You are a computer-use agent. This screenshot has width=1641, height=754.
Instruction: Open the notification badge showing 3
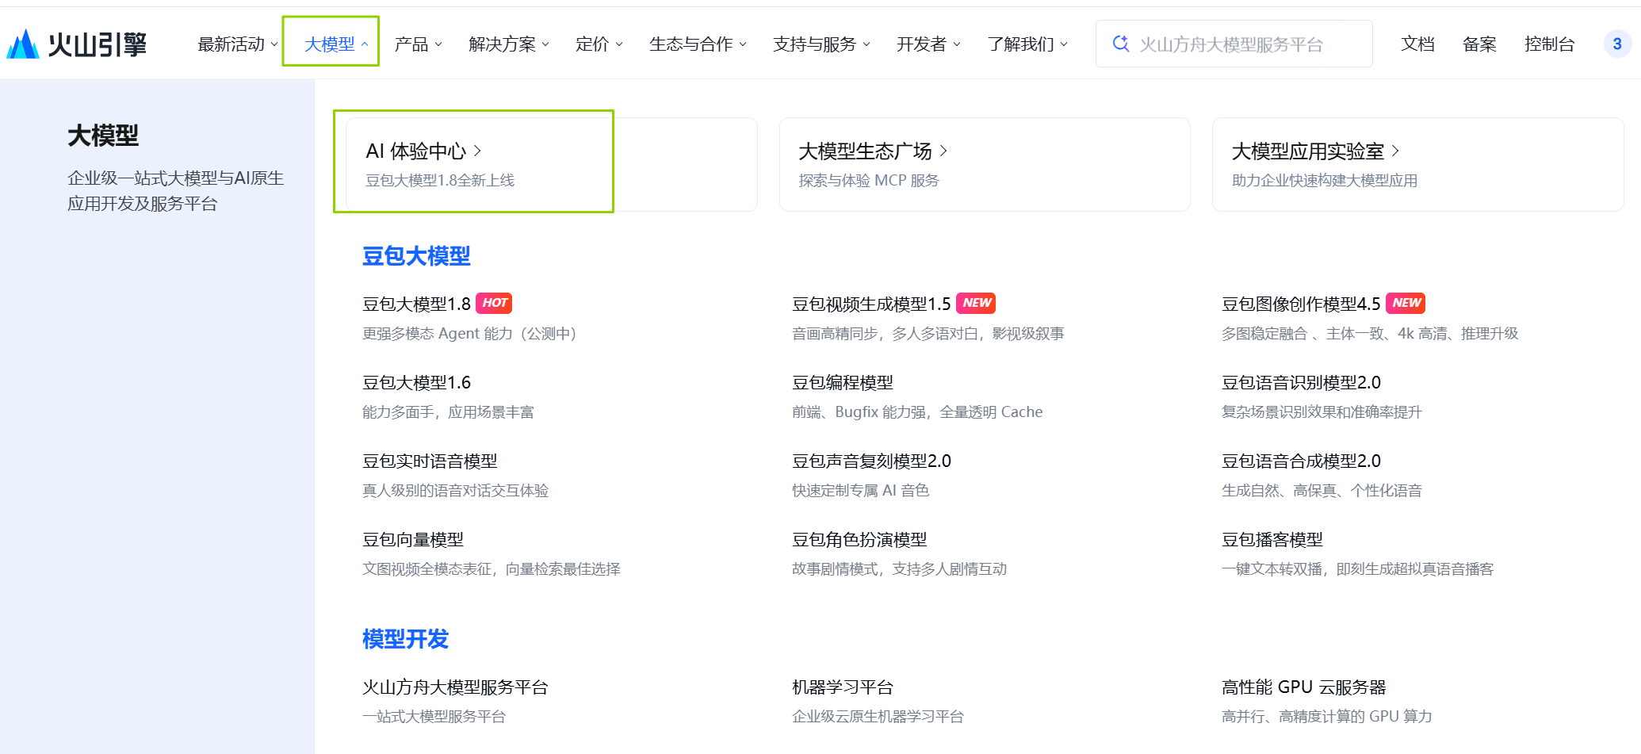[1616, 44]
